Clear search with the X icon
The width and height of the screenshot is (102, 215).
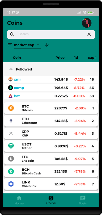click(x=89, y=35)
